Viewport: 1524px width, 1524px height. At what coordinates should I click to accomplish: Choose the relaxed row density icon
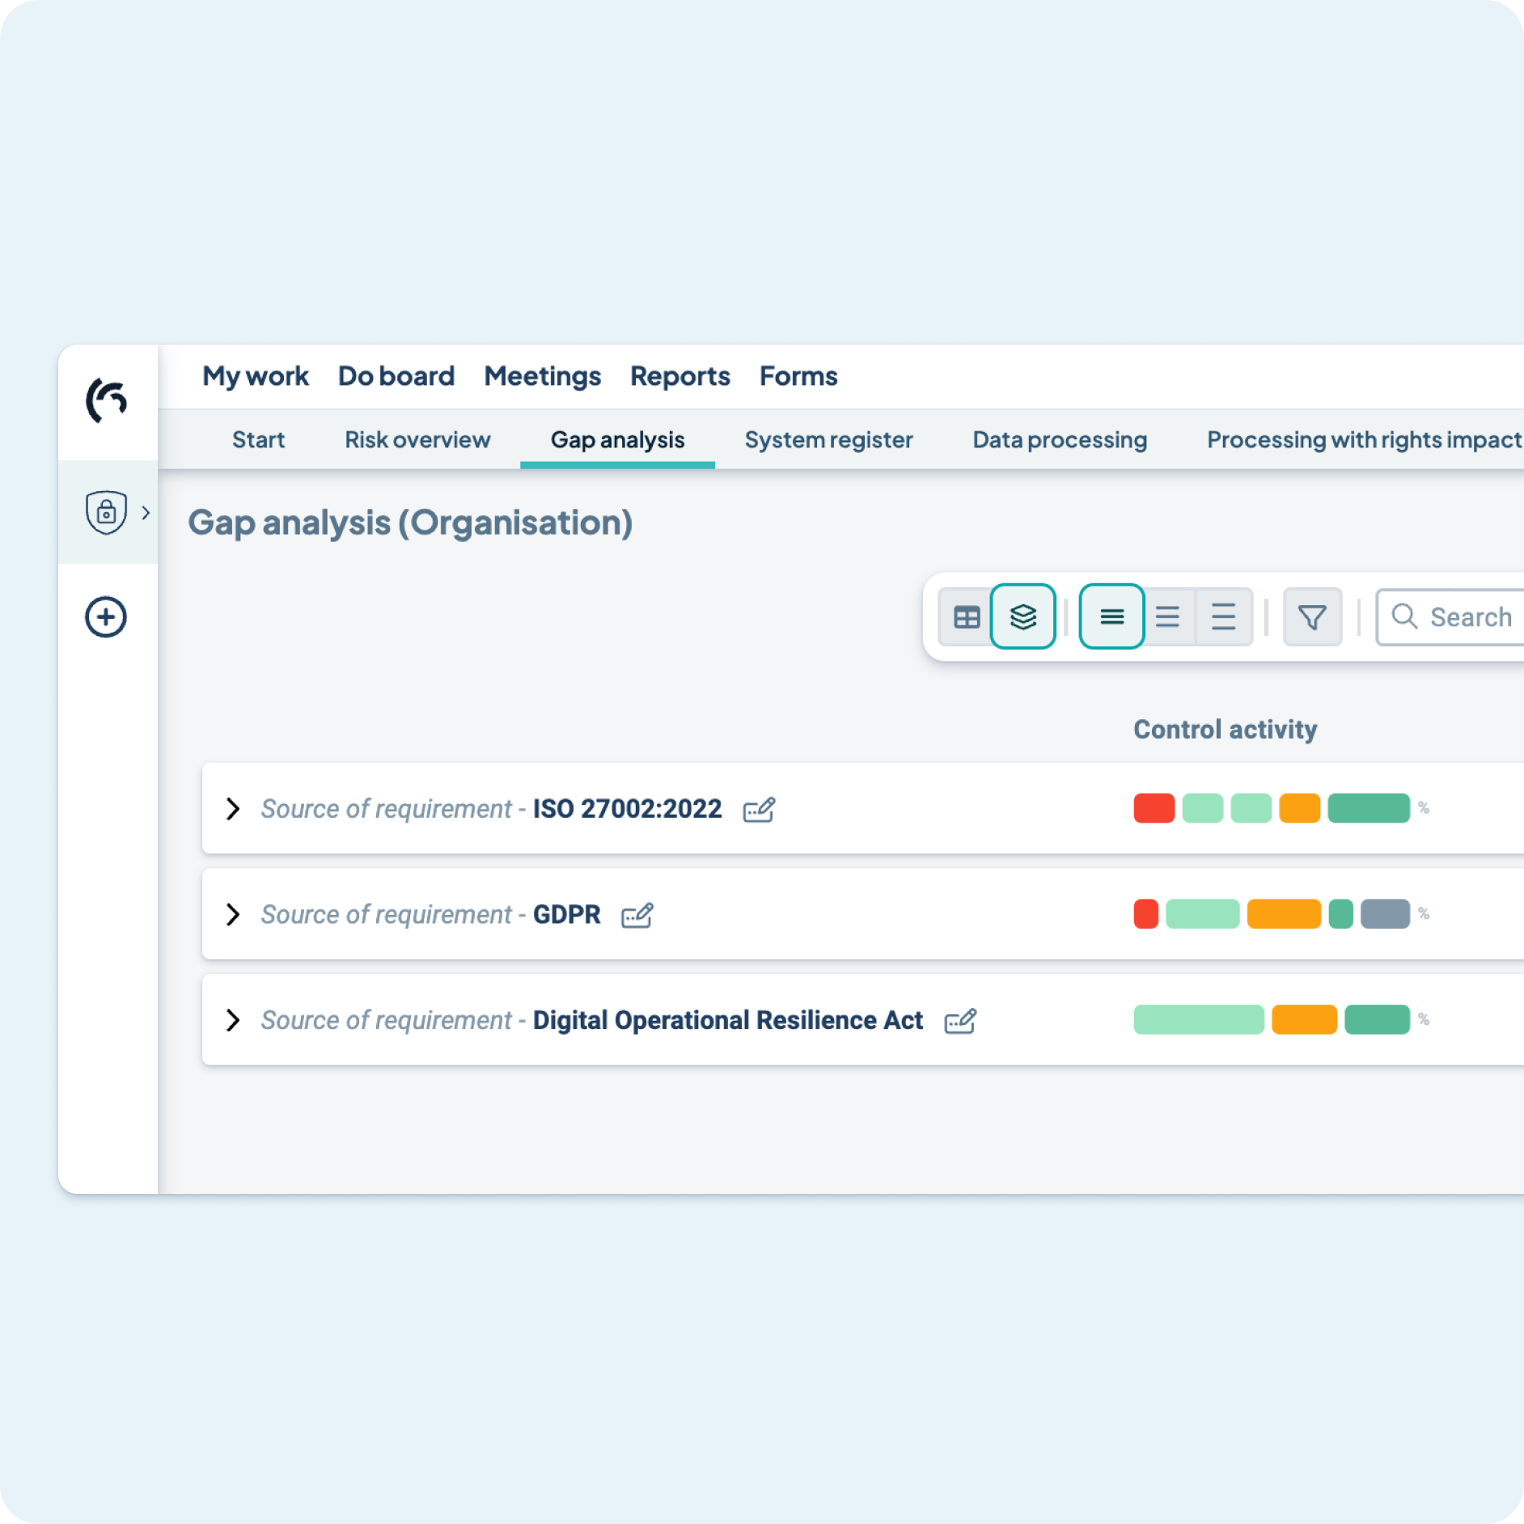pyautogui.click(x=1222, y=616)
